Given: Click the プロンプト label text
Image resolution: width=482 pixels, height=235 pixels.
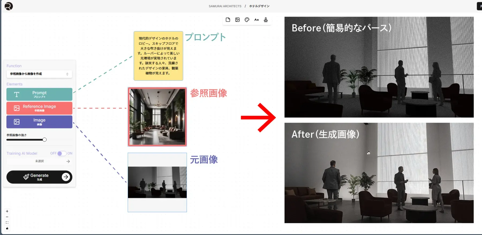Looking at the screenshot, I should pyautogui.click(x=205, y=37).
